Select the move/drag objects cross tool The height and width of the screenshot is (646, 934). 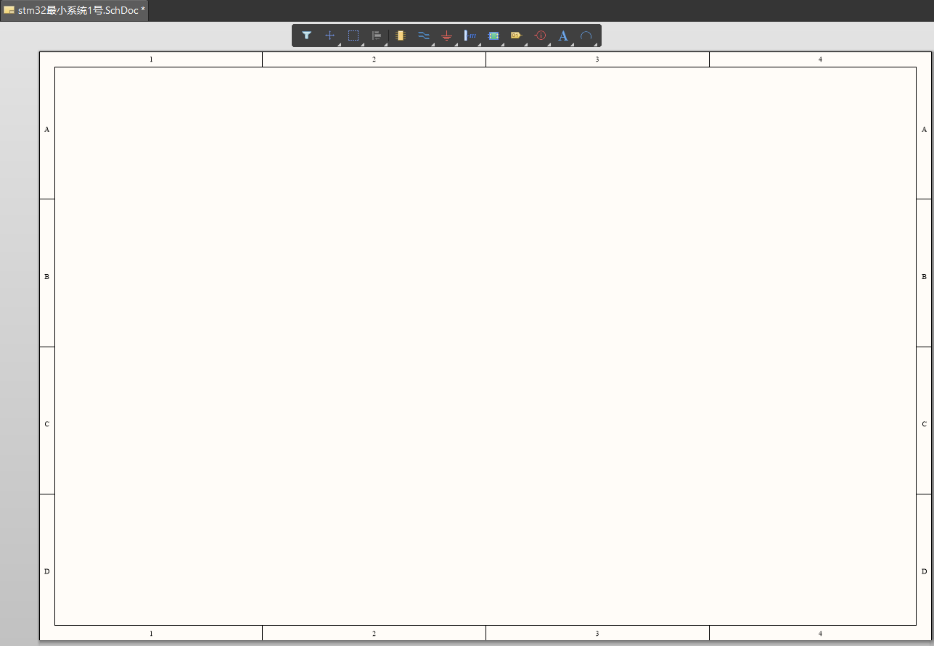(329, 35)
